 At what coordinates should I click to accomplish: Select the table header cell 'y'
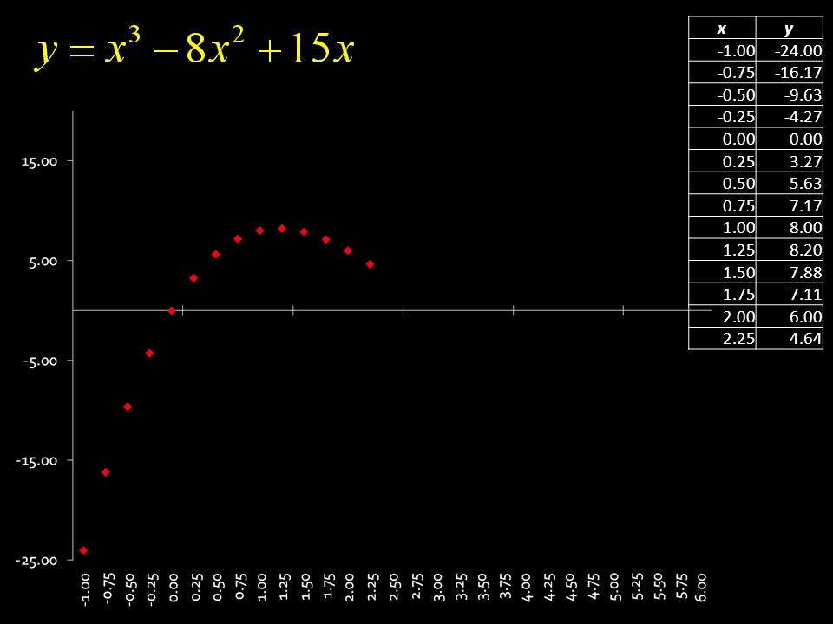(x=789, y=28)
